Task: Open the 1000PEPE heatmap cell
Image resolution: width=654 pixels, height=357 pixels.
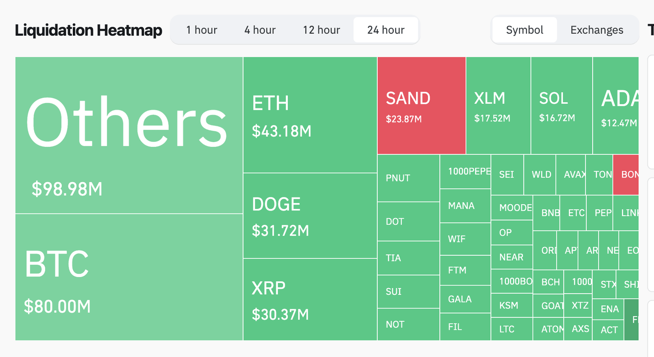Action: pos(465,171)
